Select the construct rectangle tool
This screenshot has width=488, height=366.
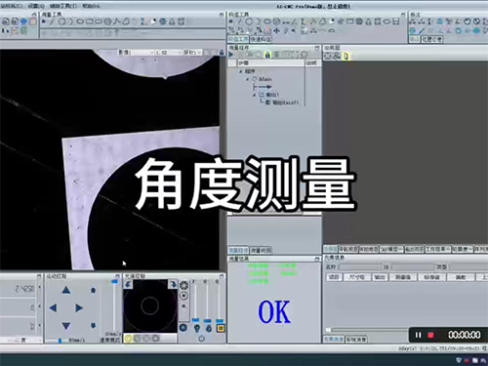350,21
